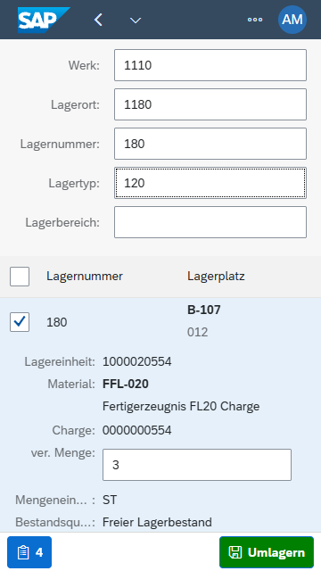Toggle the select-all checkbox in table header
The height and width of the screenshot is (571, 321).
coord(20,277)
